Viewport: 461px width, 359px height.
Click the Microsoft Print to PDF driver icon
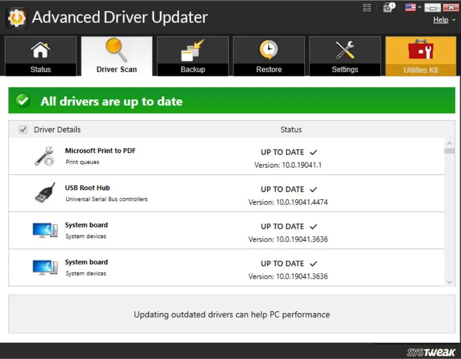[44, 156]
